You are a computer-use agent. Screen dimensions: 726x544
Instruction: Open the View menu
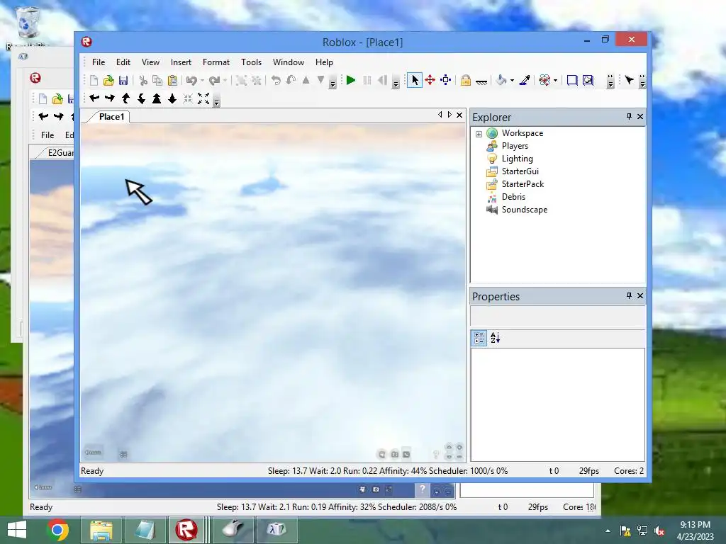click(x=150, y=62)
